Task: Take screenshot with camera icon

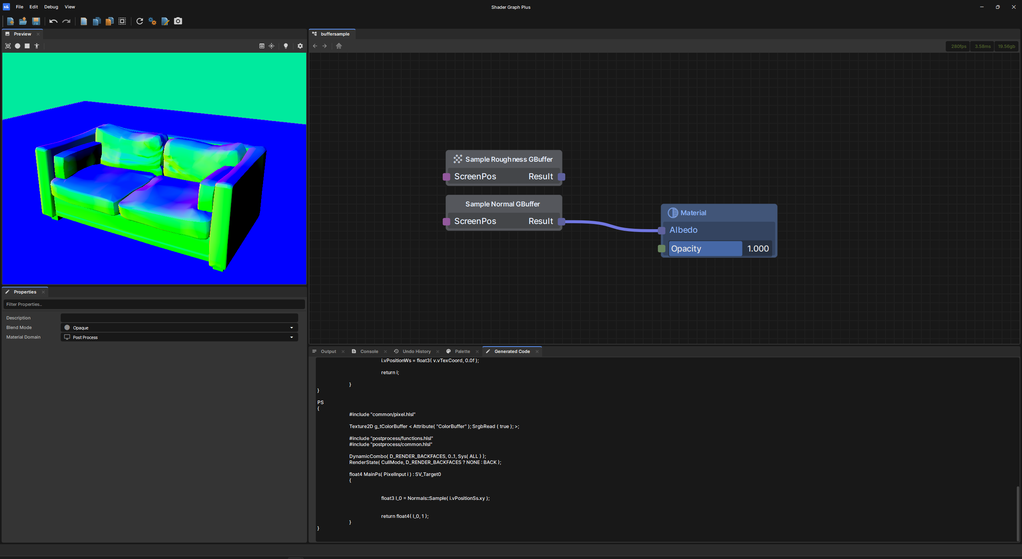Action: [x=178, y=21]
